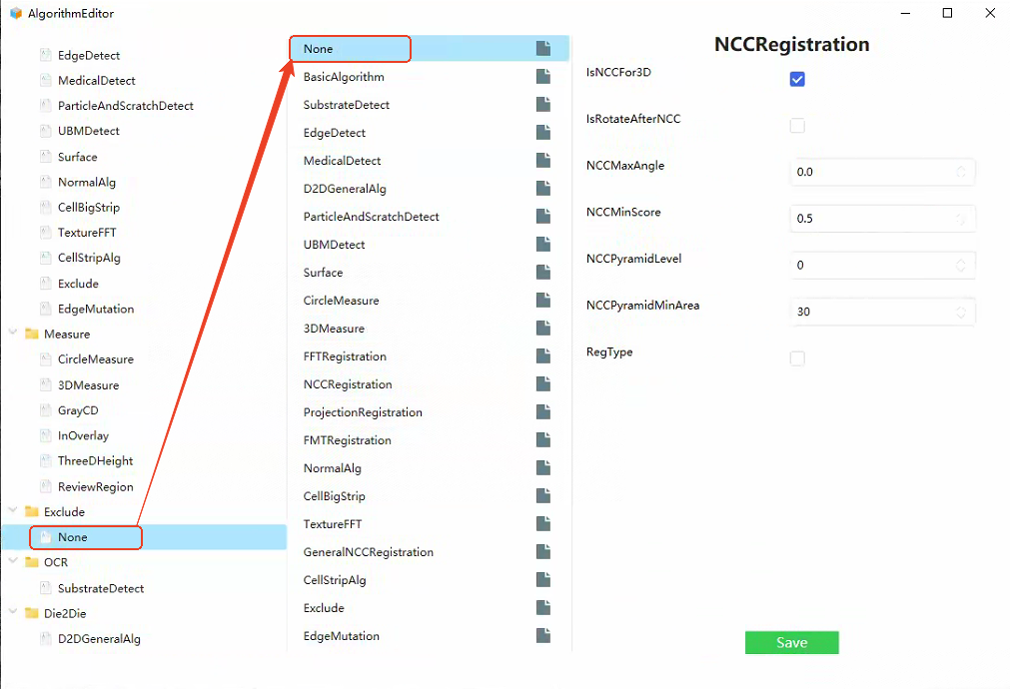The image size is (1010, 689).
Task: Click the NCCMaxAngle value field
Action: pos(882,172)
